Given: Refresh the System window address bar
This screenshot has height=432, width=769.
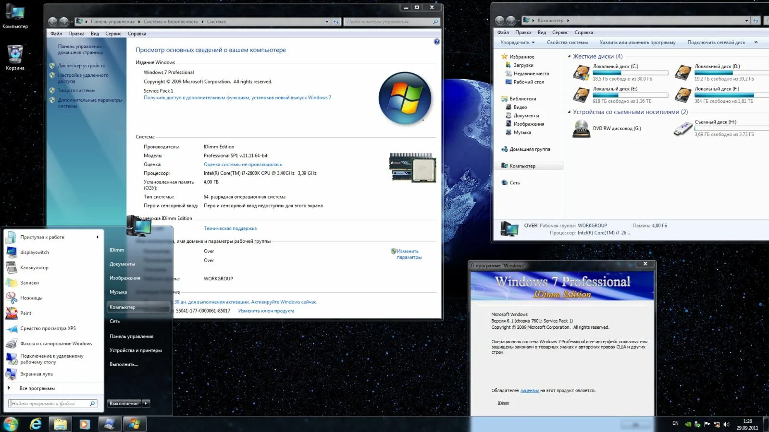Looking at the screenshot, I should (x=336, y=22).
